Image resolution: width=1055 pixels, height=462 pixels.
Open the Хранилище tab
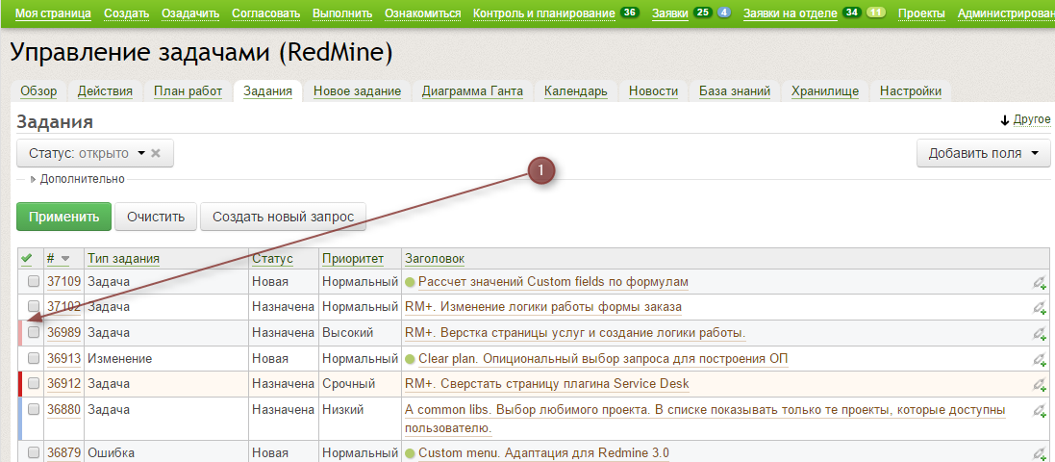click(825, 90)
